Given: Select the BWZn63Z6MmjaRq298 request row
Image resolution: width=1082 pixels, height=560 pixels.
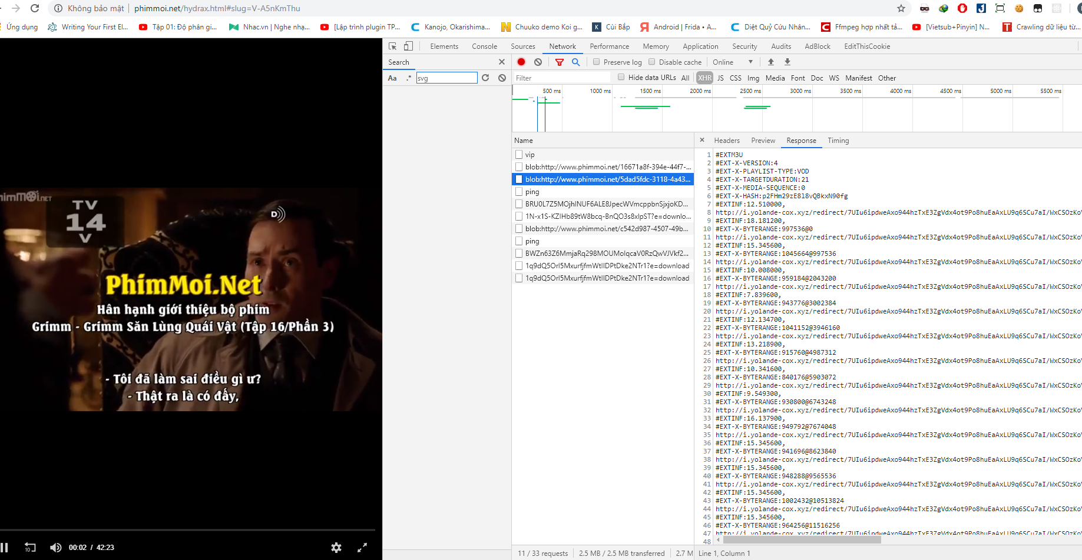Looking at the screenshot, I should coord(603,254).
